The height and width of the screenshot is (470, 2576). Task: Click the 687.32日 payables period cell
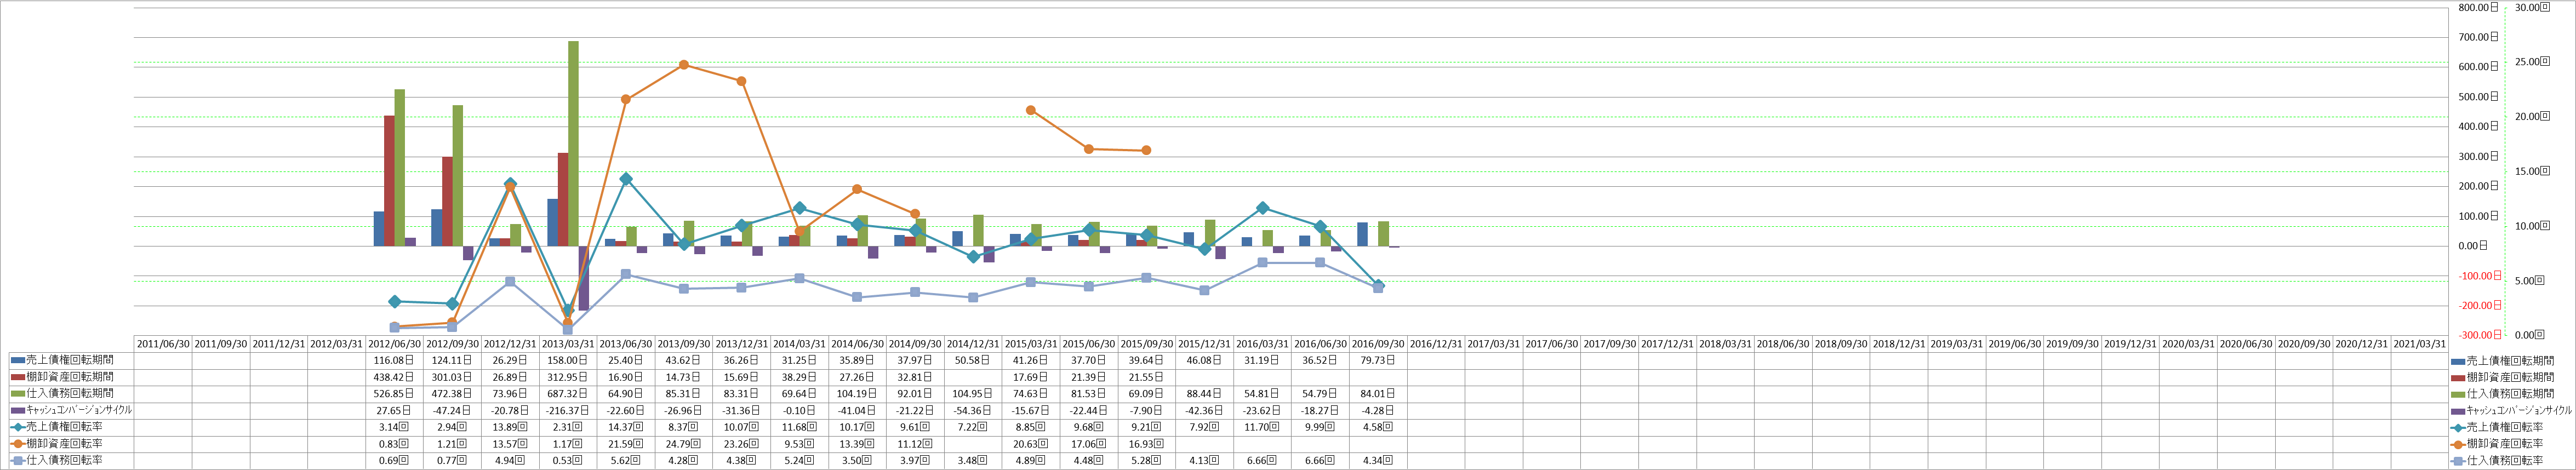click(568, 394)
